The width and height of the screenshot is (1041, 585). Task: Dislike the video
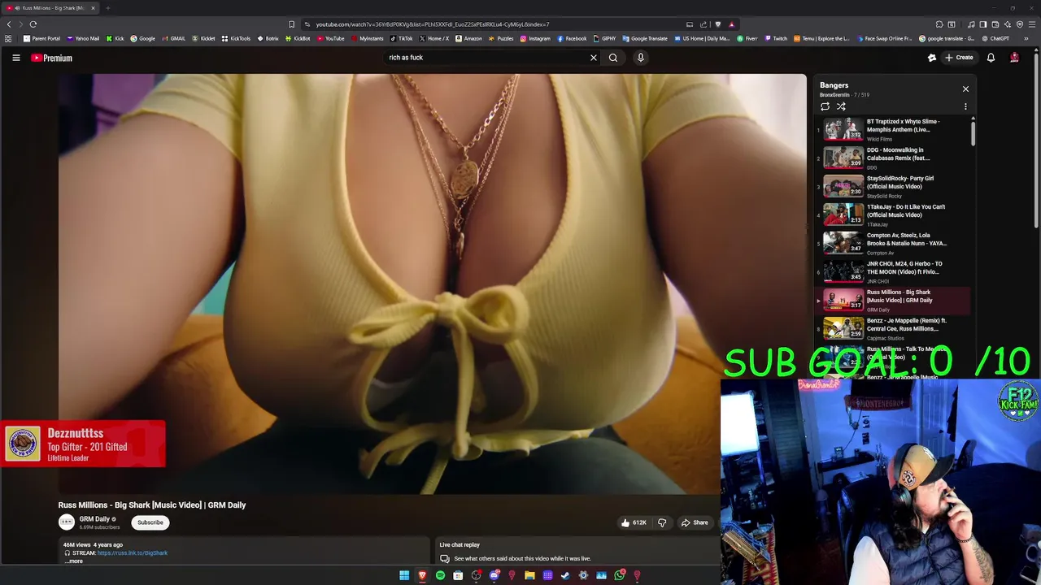click(x=662, y=522)
